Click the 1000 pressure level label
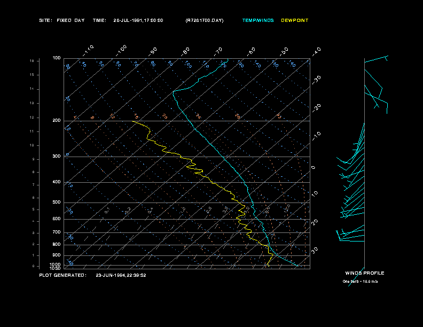 coord(56,264)
